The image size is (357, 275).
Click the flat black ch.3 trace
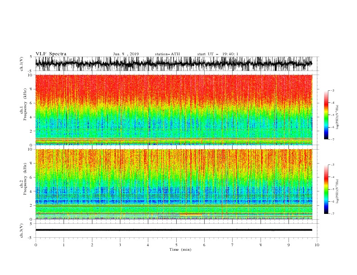point(174,230)
